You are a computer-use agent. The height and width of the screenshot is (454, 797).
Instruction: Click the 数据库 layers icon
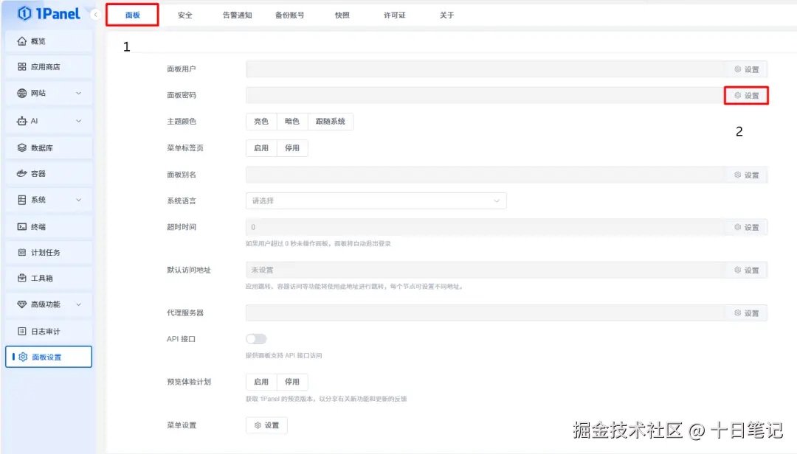[x=22, y=148]
